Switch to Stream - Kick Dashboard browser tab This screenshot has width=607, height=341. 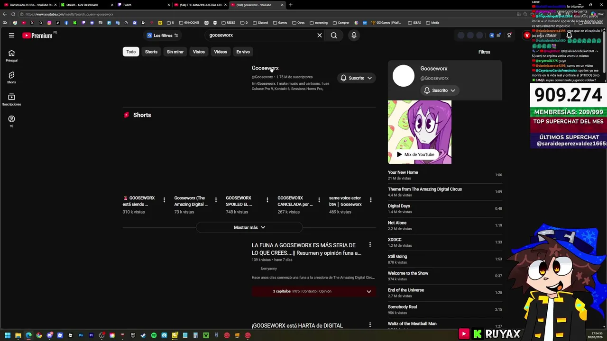click(86, 5)
